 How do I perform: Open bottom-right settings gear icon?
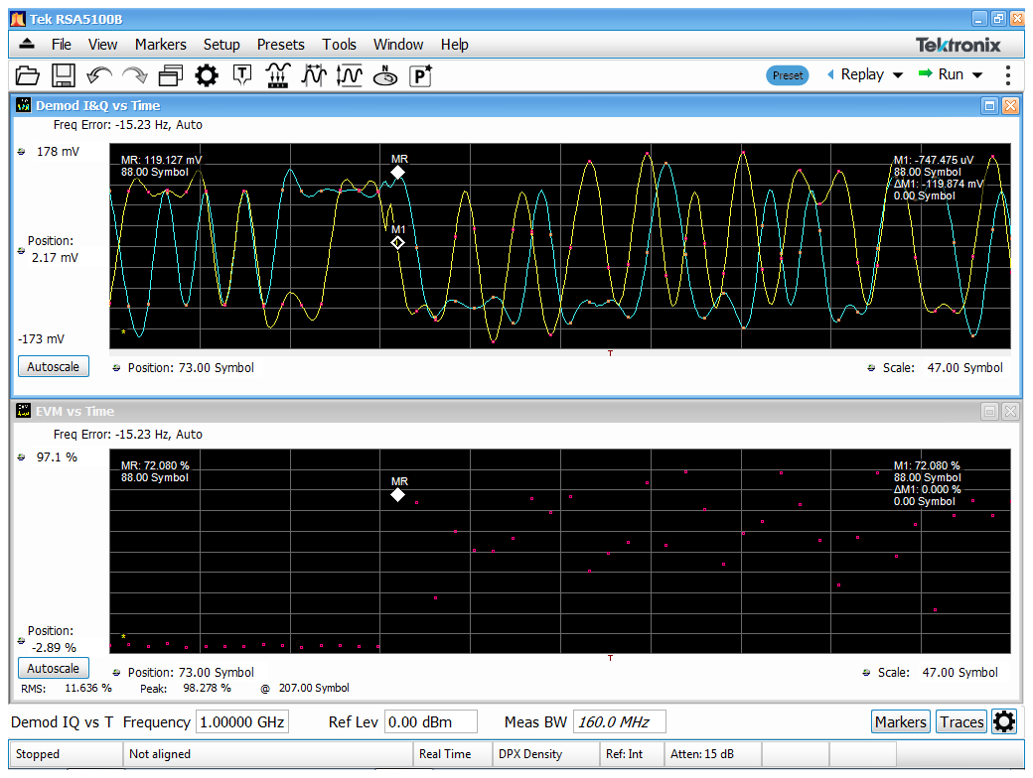[1004, 721]
